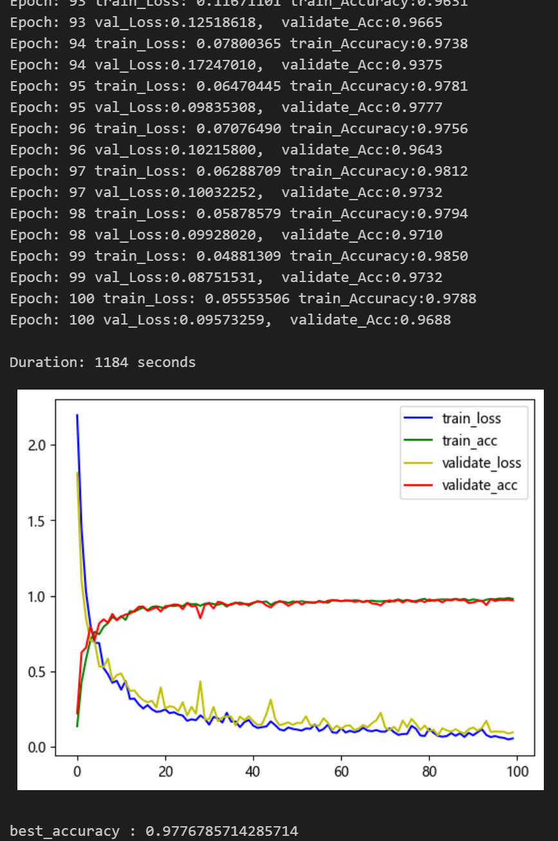The width and height of the screenshot is (558, 841).
Task: Click the best_accuracy result line
Action: coord(154,831)
